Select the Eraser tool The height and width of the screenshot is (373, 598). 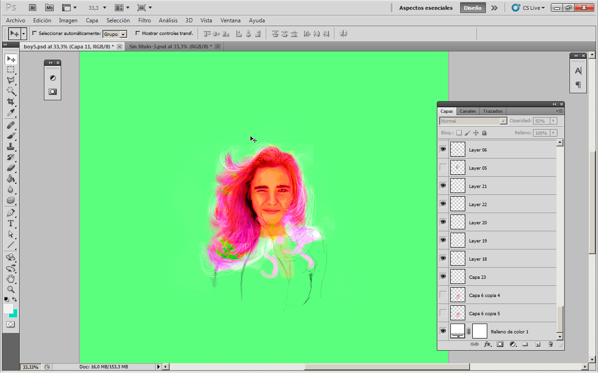click(11, 168)
